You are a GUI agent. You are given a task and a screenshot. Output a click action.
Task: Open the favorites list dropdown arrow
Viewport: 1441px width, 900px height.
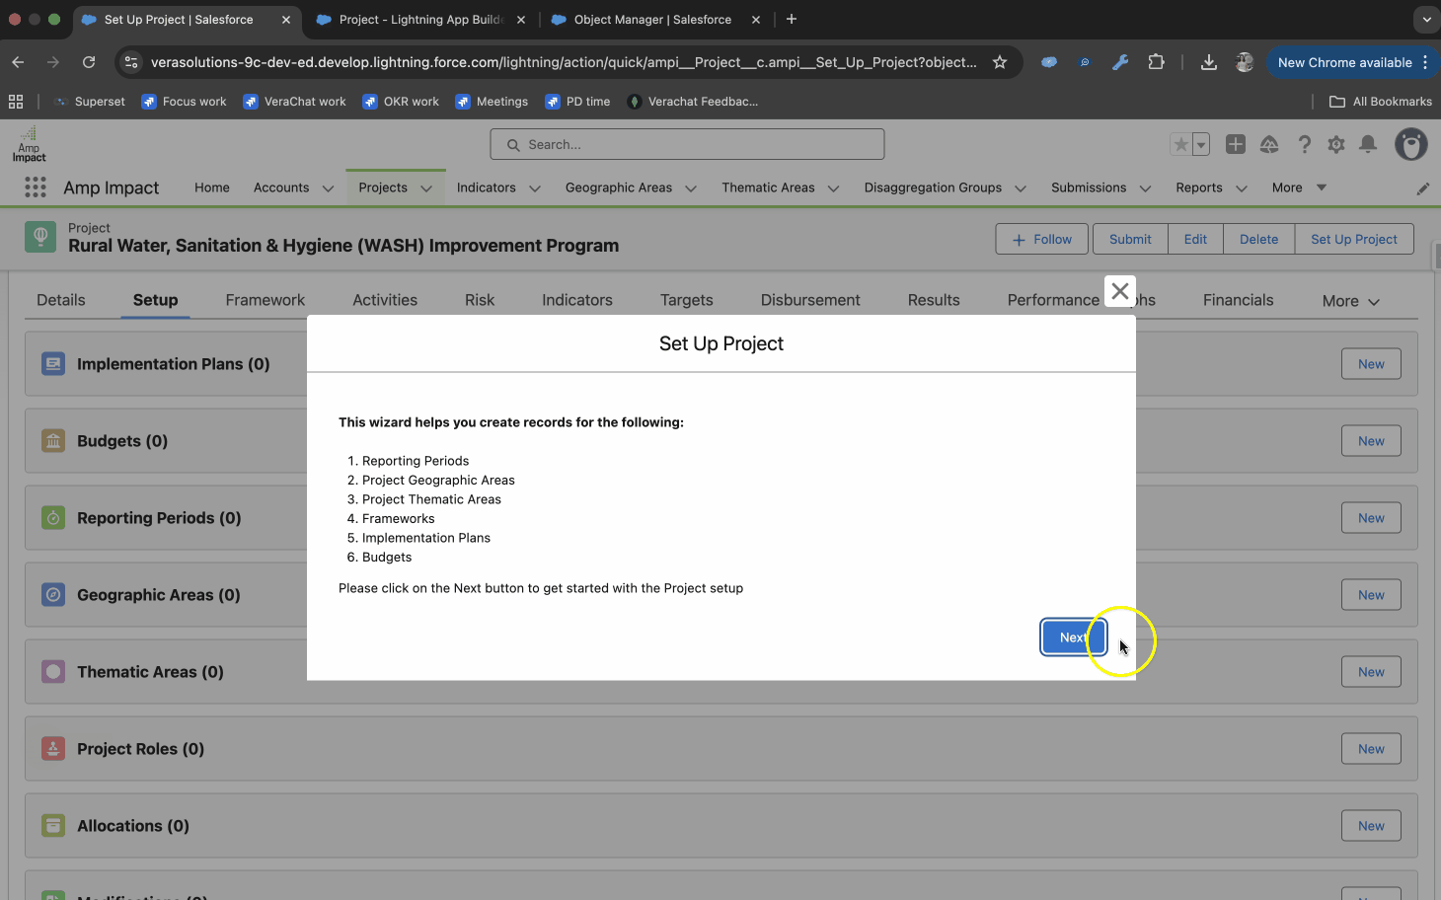(1201, 145)
